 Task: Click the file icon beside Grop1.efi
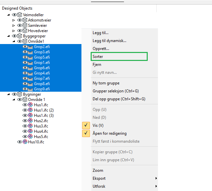(31, 63)
